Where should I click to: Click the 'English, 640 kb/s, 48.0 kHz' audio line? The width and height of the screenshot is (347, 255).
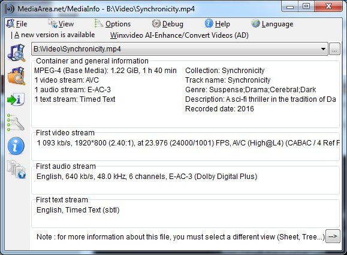pos(147,177)
